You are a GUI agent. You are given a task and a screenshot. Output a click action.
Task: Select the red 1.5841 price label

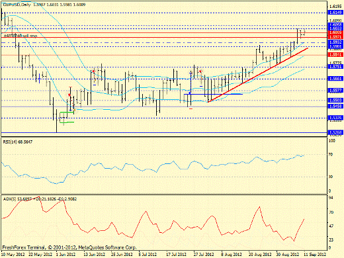335,55
